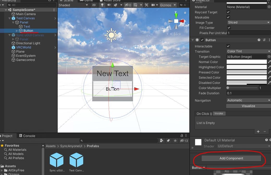
Task: Open VRCWorld prefab chevron
Action: click(x=55, y=47)
